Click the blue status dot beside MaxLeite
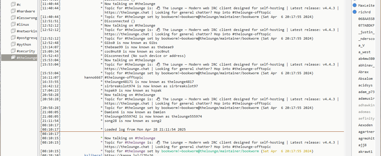This screenshot has width=381, height=156. coord(355,5)
